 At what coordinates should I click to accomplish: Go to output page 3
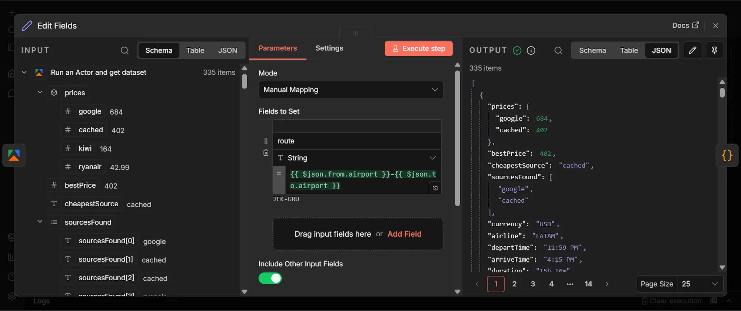[533, 284]
